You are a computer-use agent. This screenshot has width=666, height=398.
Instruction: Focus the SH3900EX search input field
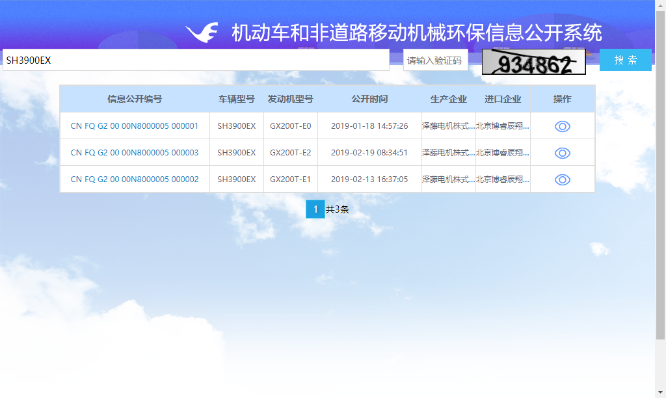pyautogui.click(x=196, y=60)
